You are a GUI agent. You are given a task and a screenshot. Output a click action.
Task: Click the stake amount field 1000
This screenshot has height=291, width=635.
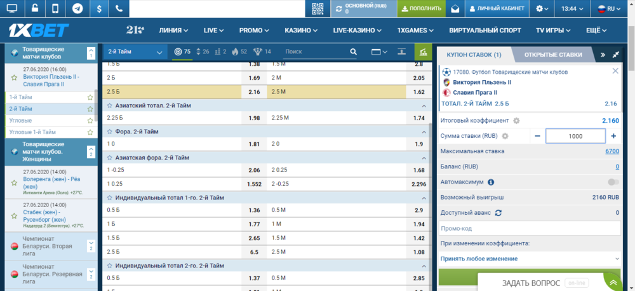pyautogui.click(x=575, y=136)
